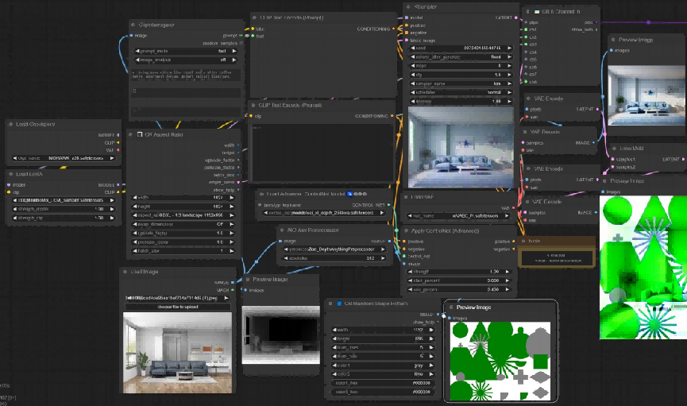Collapse the Load Image node using its dot
This screenshot has height=406, width=687.
click(125, 272)
